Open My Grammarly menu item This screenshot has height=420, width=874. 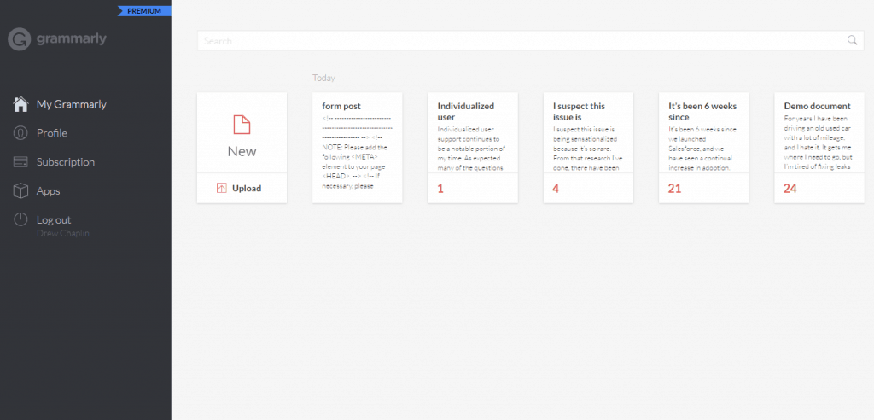click(x=72, y=104)
